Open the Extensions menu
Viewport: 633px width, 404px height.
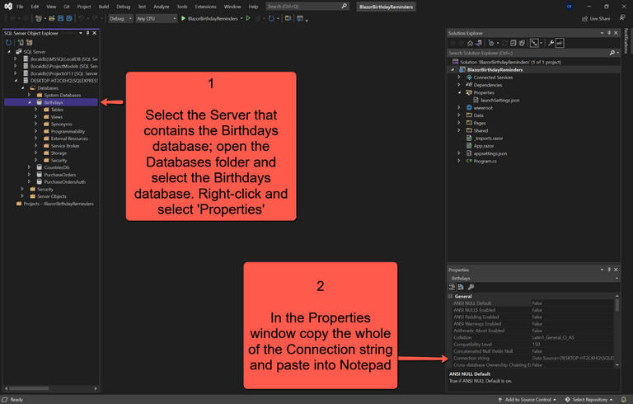click(x=205, y=6)
